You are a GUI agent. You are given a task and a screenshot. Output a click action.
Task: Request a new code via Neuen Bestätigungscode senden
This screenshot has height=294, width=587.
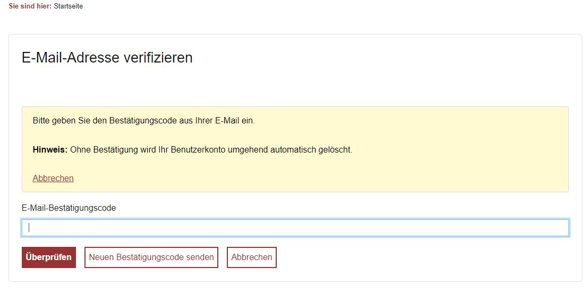click(151, 257)
